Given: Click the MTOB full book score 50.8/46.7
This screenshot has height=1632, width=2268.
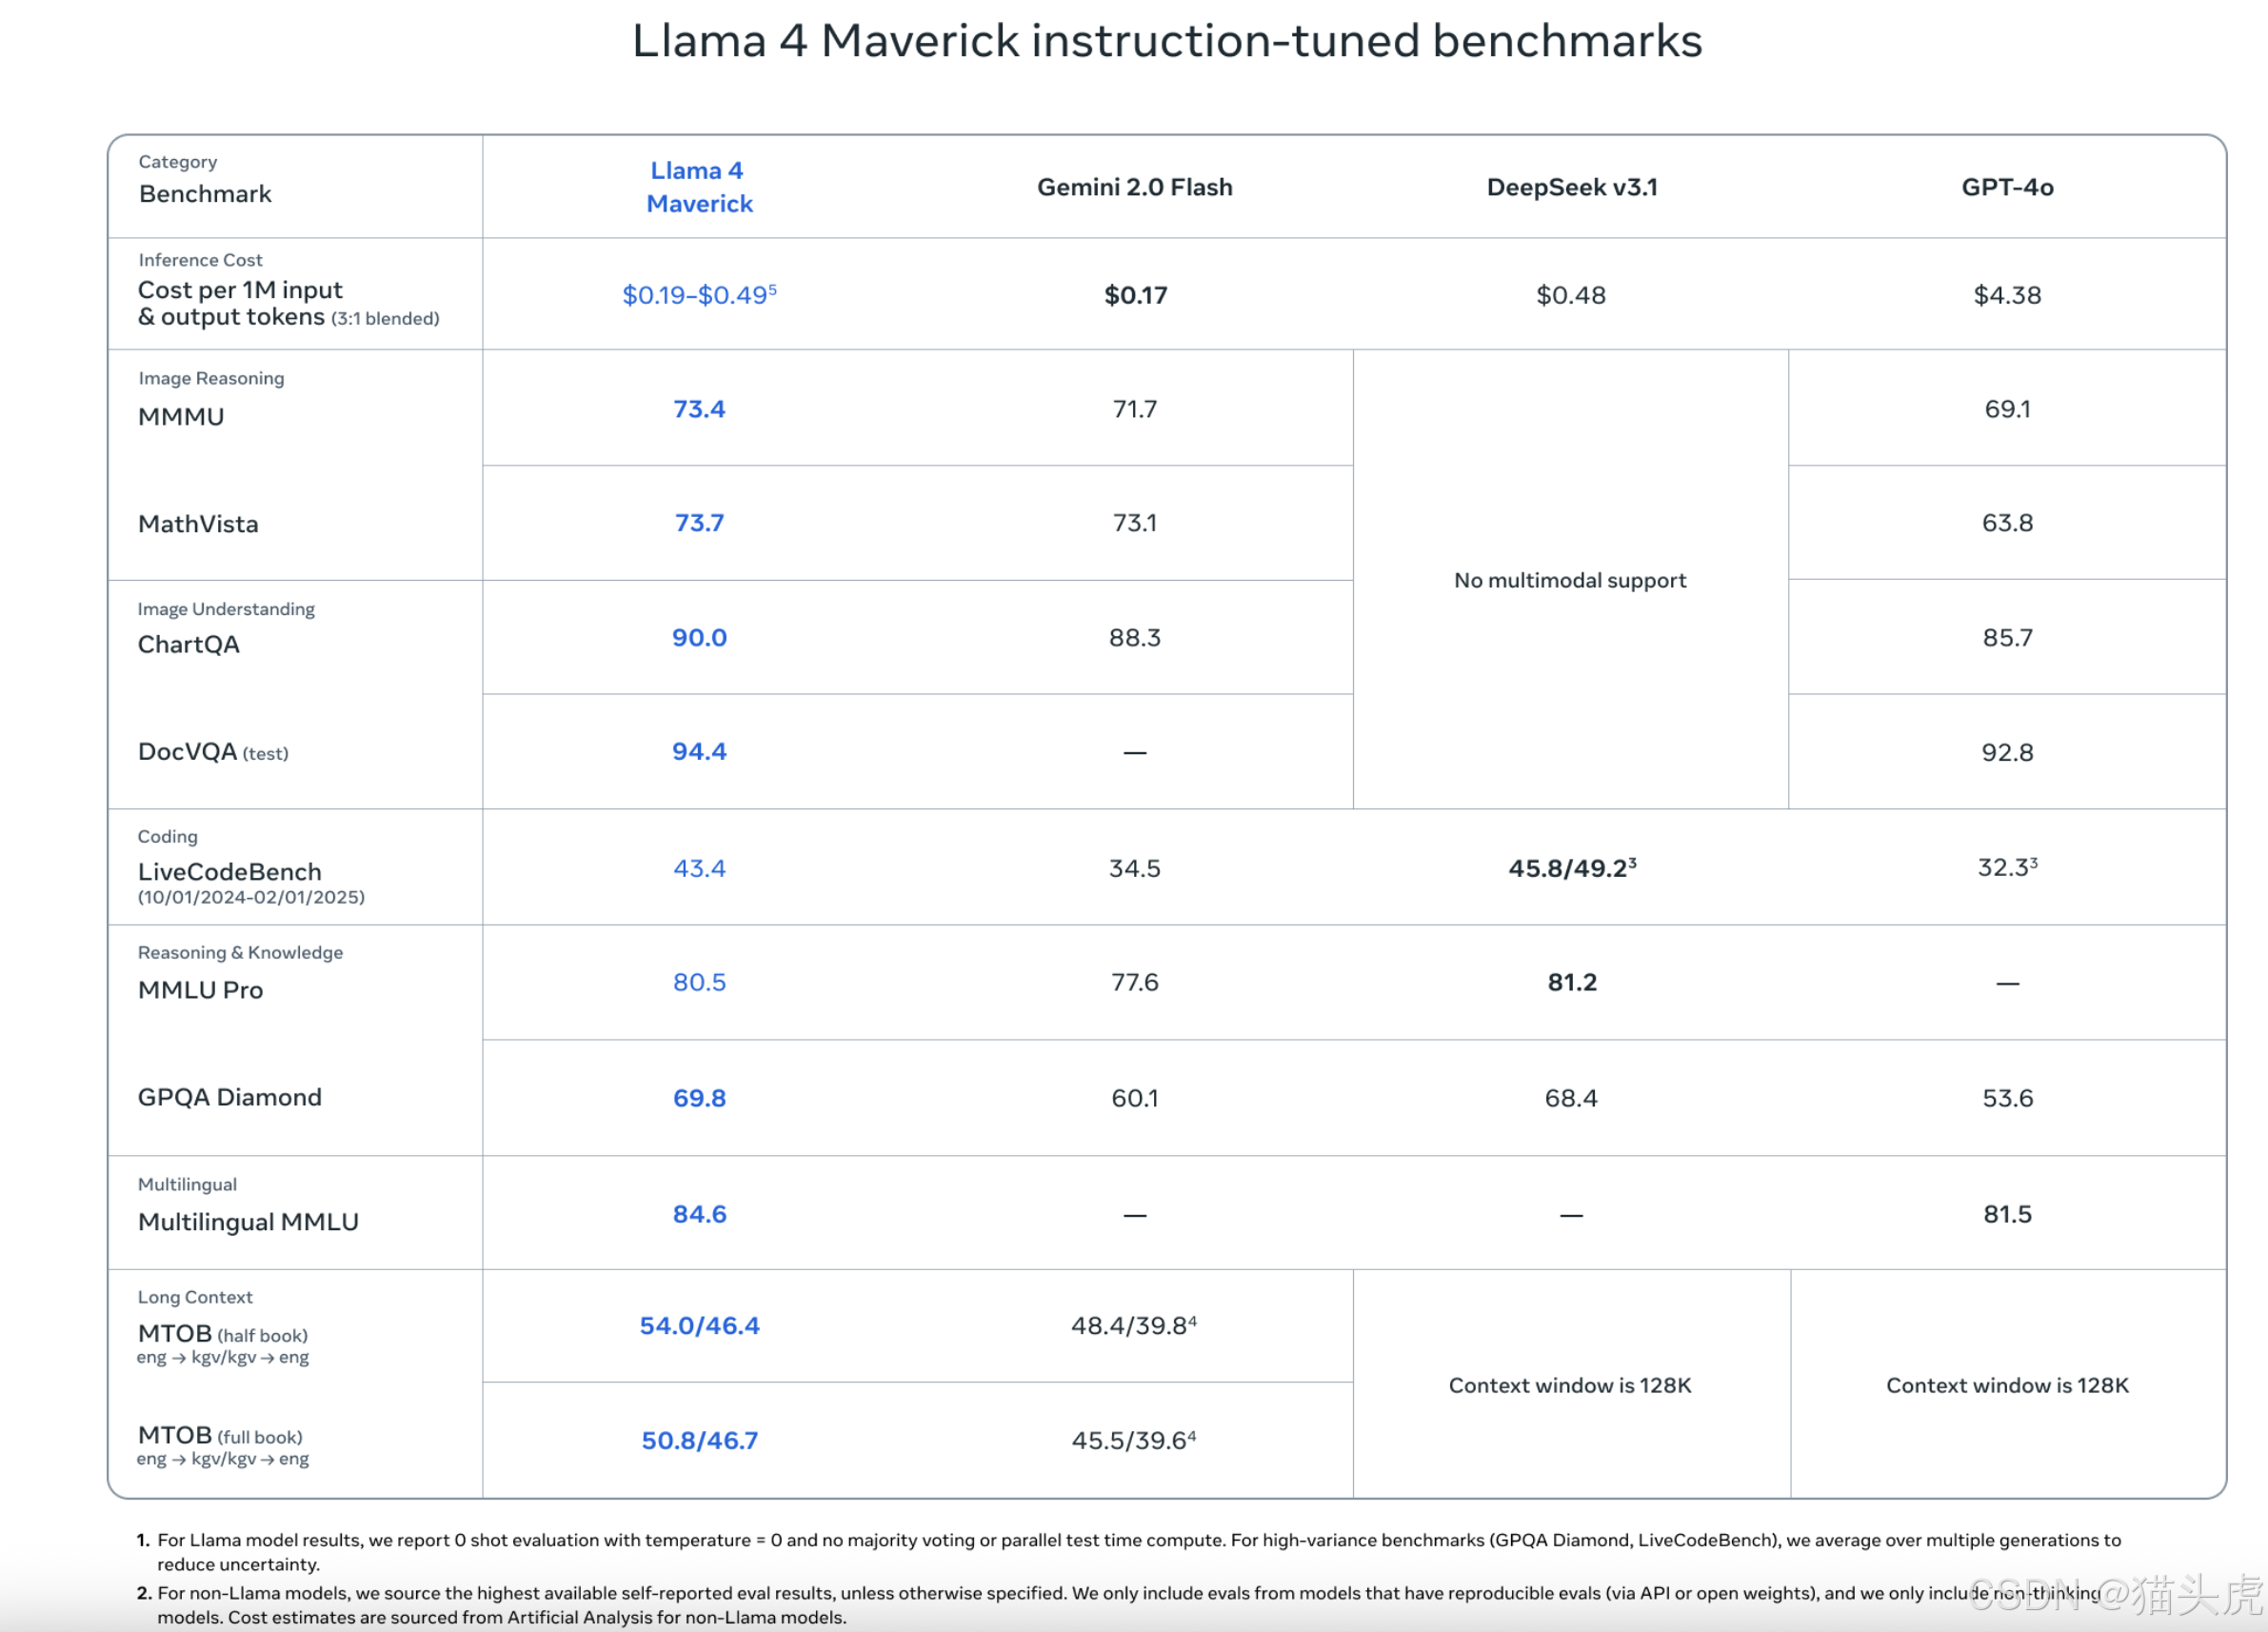Looking at the screenshot, I should [699, 1441].
